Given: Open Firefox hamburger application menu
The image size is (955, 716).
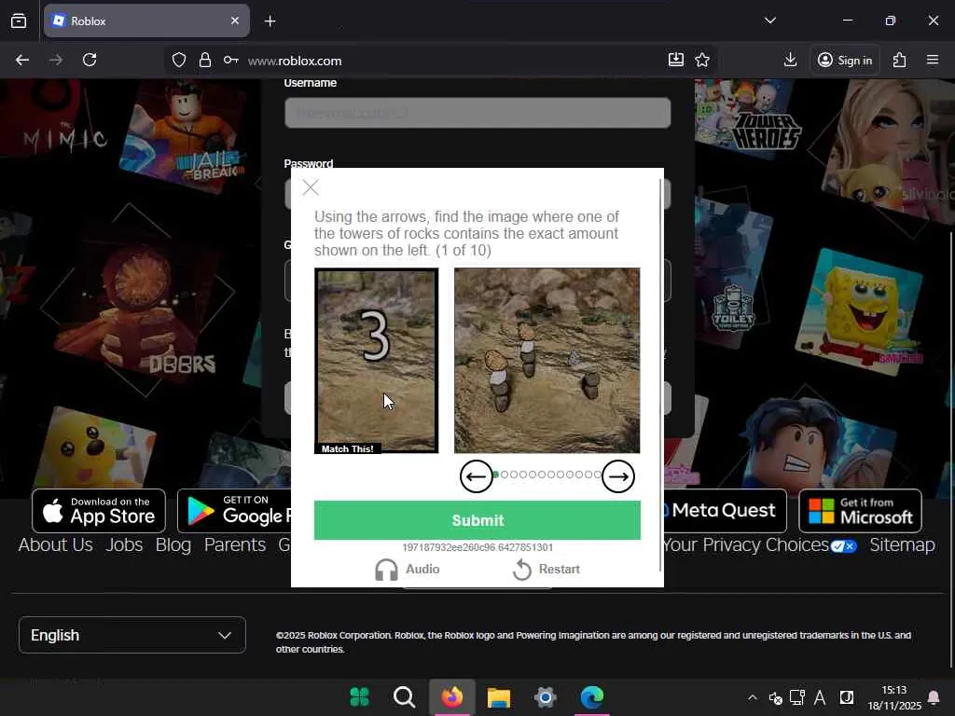Looking at the screenshot, I should [933, 60].
